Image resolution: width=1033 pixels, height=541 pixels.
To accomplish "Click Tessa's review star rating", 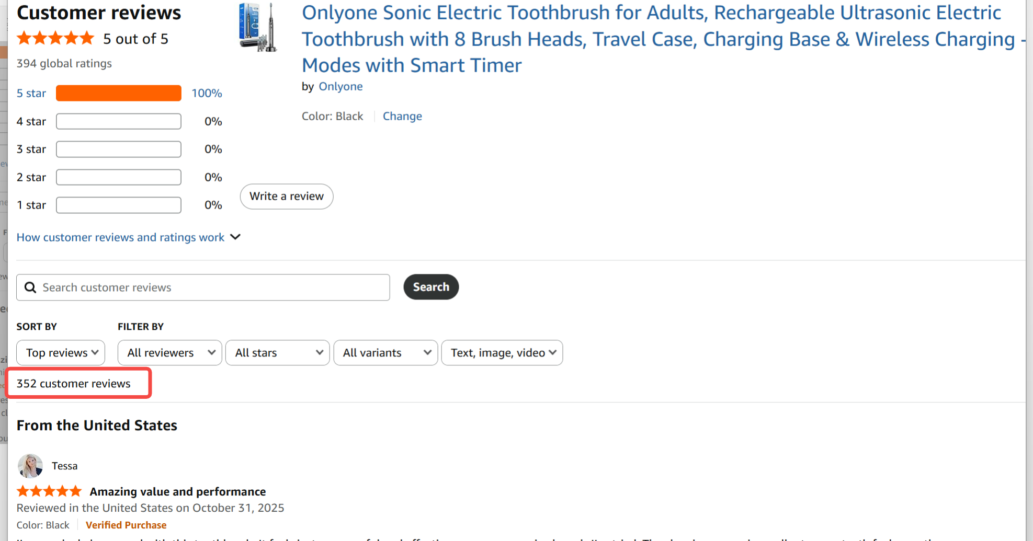I will coord(49,491).
